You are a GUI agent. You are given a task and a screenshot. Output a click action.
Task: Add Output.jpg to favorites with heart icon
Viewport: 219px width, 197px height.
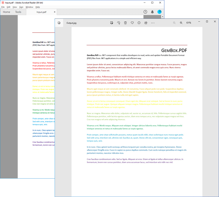point(132,23)
